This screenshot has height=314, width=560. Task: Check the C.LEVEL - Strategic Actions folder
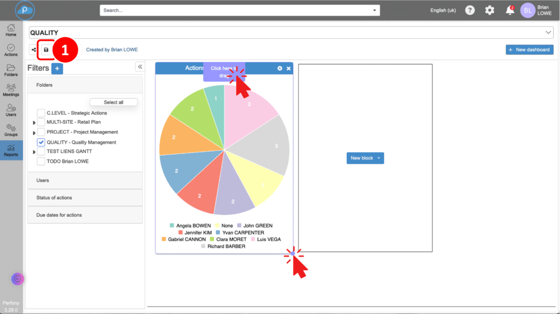[x=41, y=112]
